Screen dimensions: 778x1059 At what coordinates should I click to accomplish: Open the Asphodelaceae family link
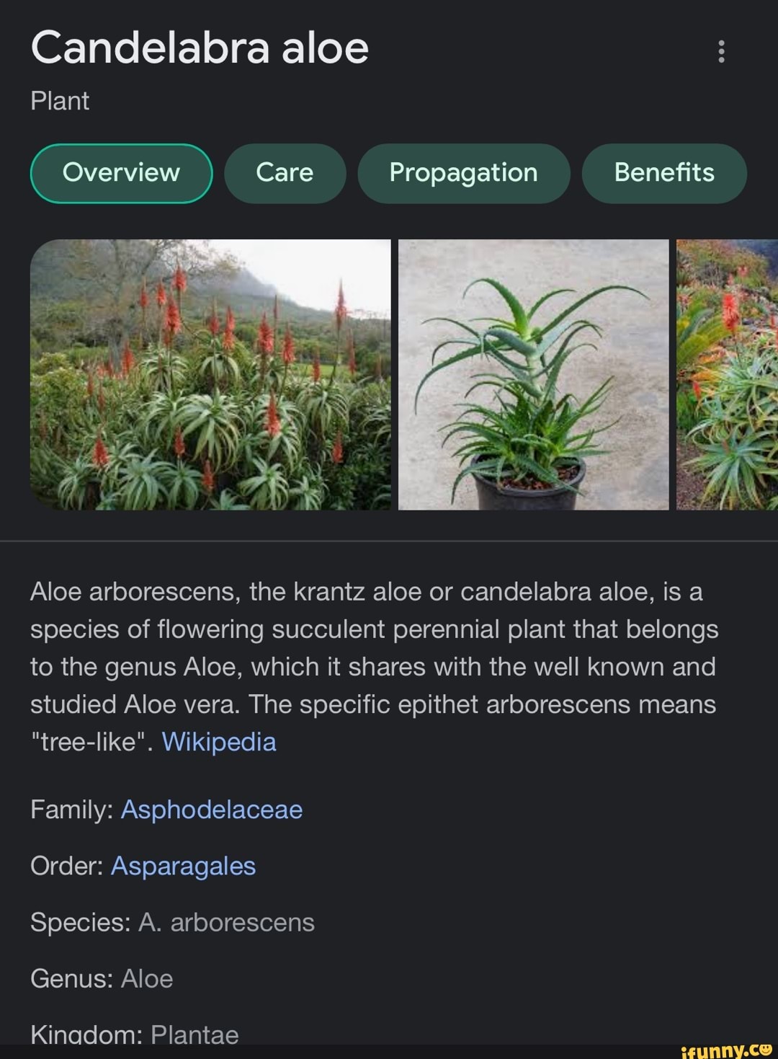tap(211, 810)
